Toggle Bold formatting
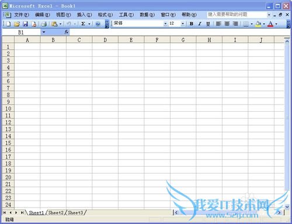The height and width of the screenshot is (224, 292). (192, 24)
